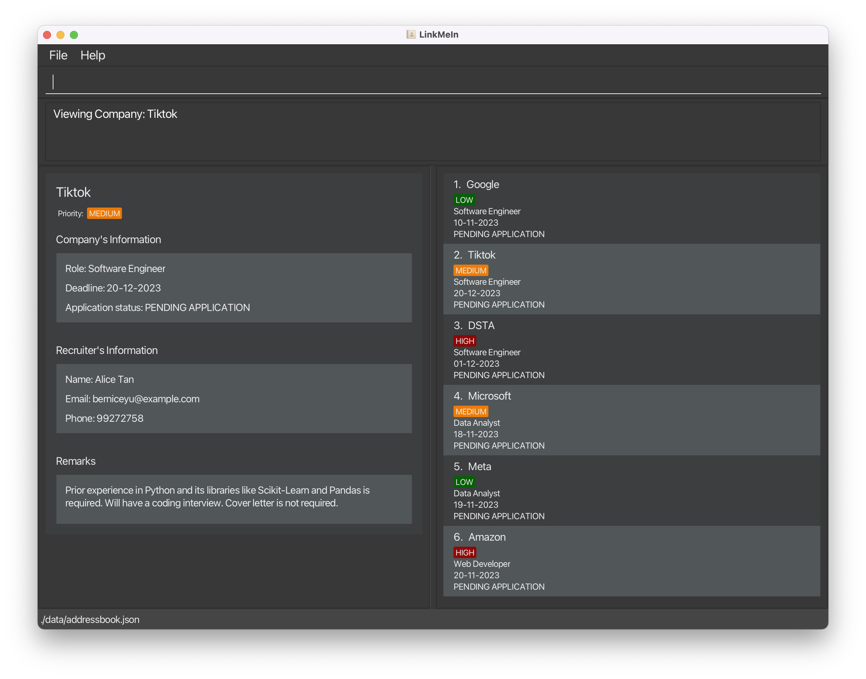
Task: Click the LOW priority tag on Google
Action: [x=464, y=200]
